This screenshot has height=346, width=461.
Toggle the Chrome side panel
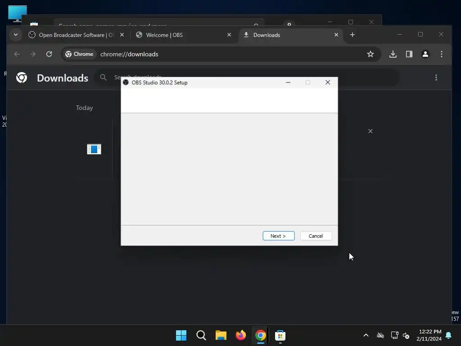409,54
